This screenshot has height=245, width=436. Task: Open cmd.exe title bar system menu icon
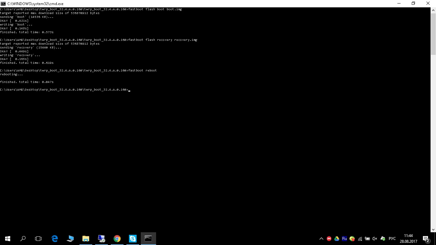click(3, 4)
